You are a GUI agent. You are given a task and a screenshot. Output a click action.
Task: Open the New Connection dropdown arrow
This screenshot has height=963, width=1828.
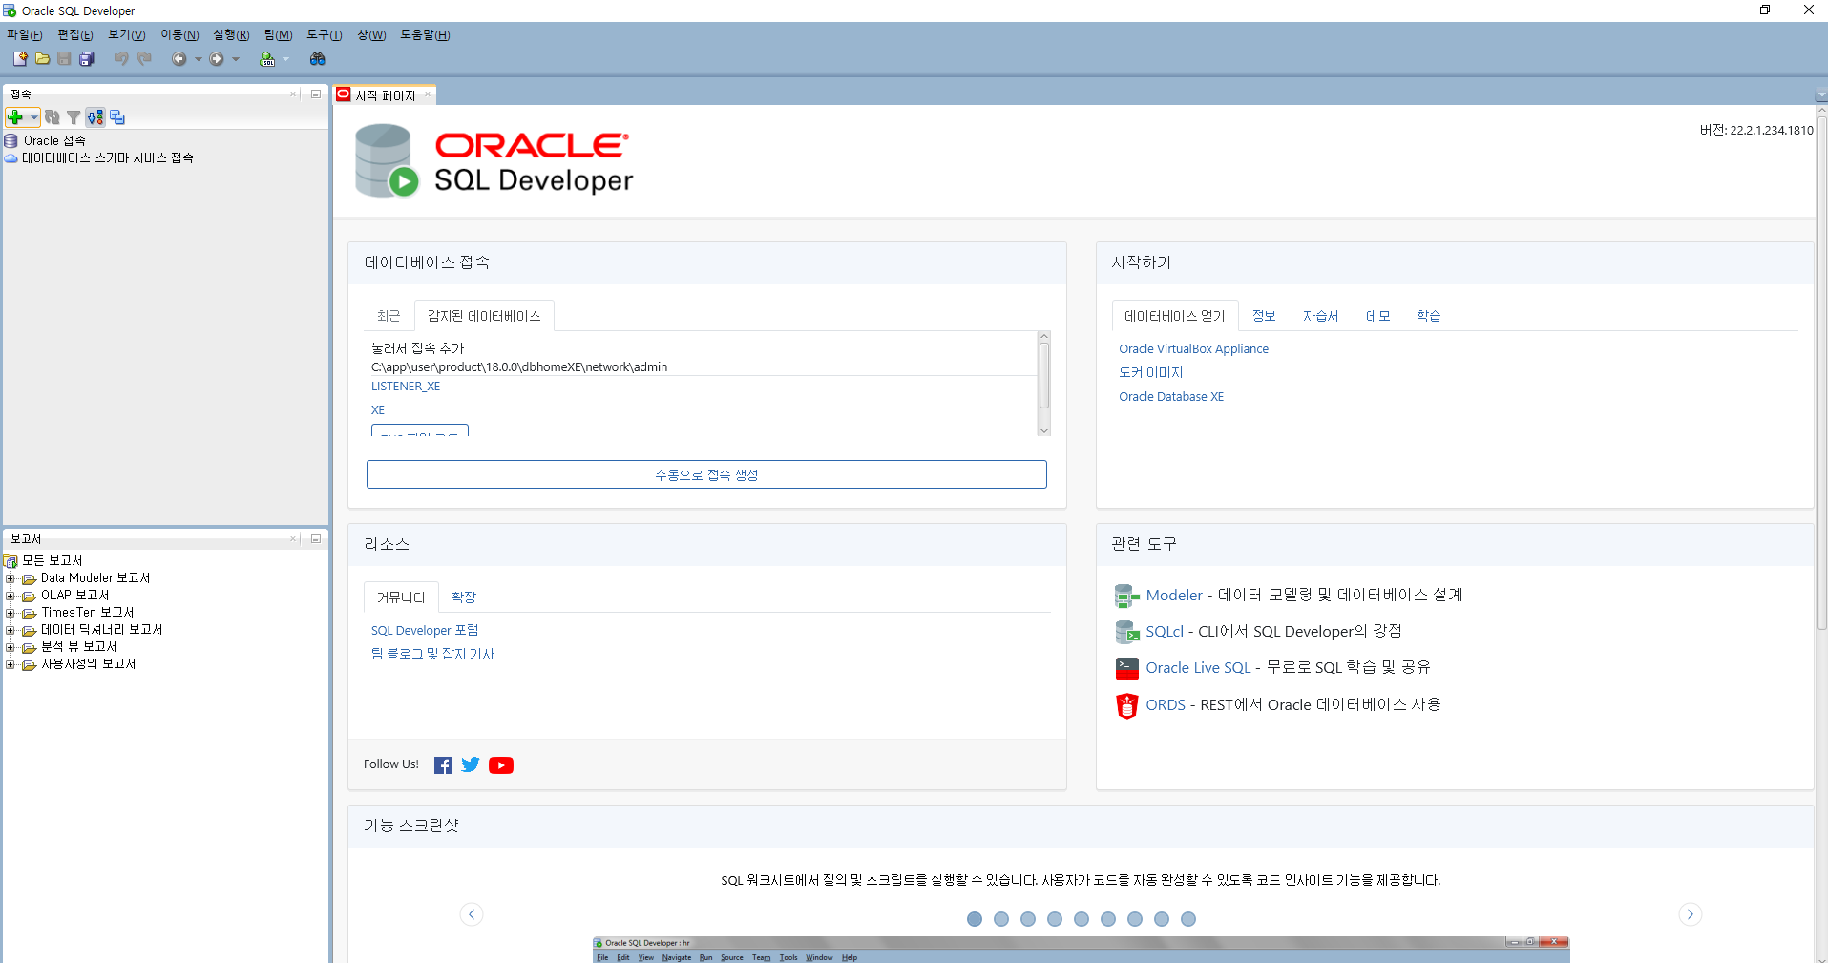click(34, 117)
